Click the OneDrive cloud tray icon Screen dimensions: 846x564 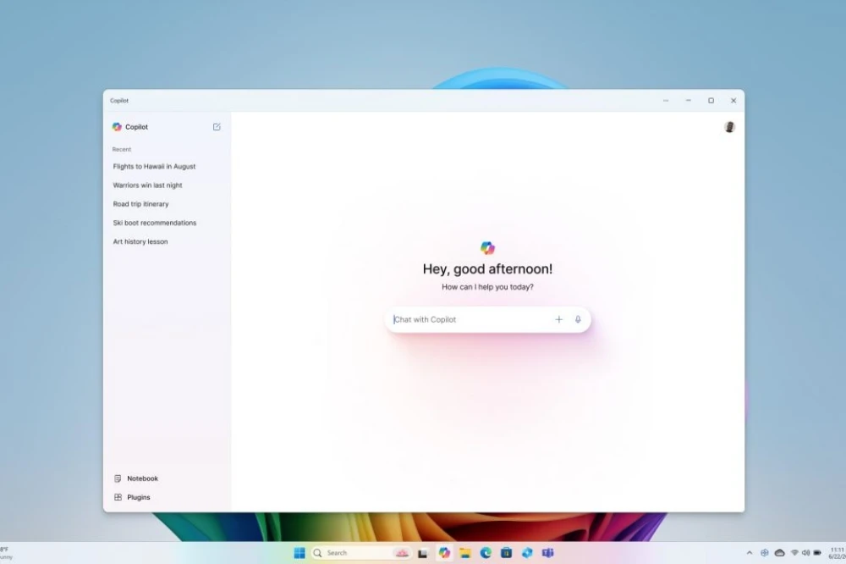(780, 553)
